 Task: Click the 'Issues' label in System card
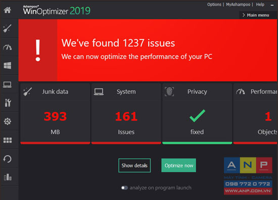(126, 132)
